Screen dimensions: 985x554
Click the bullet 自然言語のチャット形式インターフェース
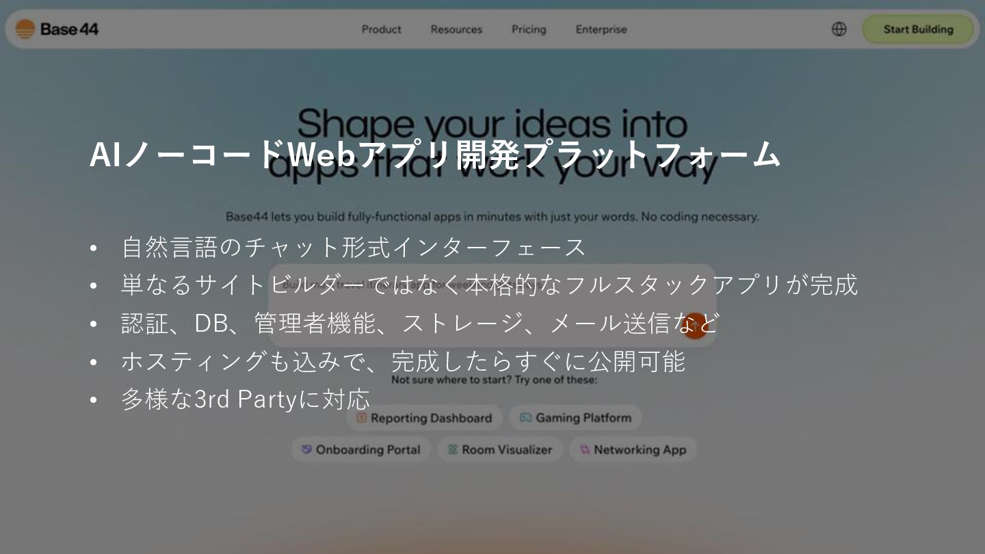point(354,247)
